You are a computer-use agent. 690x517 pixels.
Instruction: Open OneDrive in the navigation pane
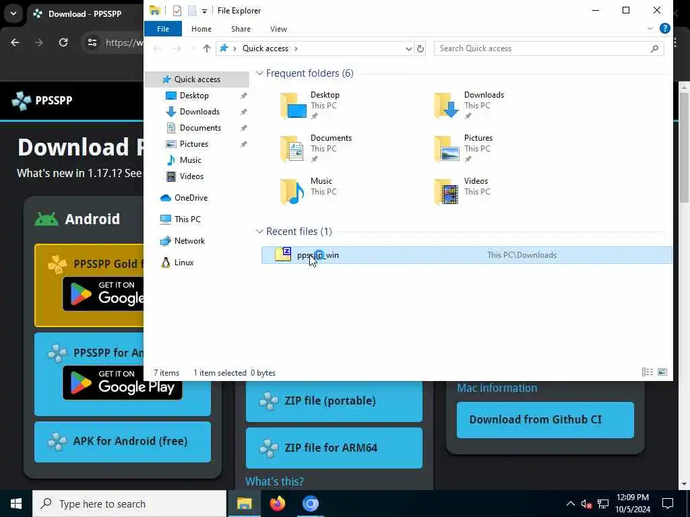(191, 198)
